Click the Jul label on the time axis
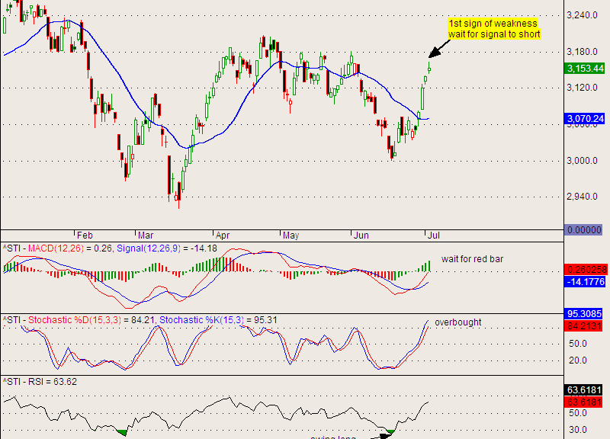 click(x=432, y=236)
